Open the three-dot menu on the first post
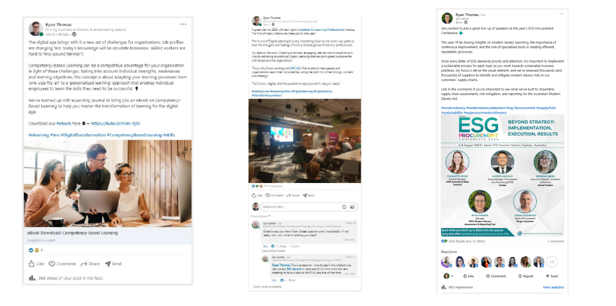 pos(183,24)
